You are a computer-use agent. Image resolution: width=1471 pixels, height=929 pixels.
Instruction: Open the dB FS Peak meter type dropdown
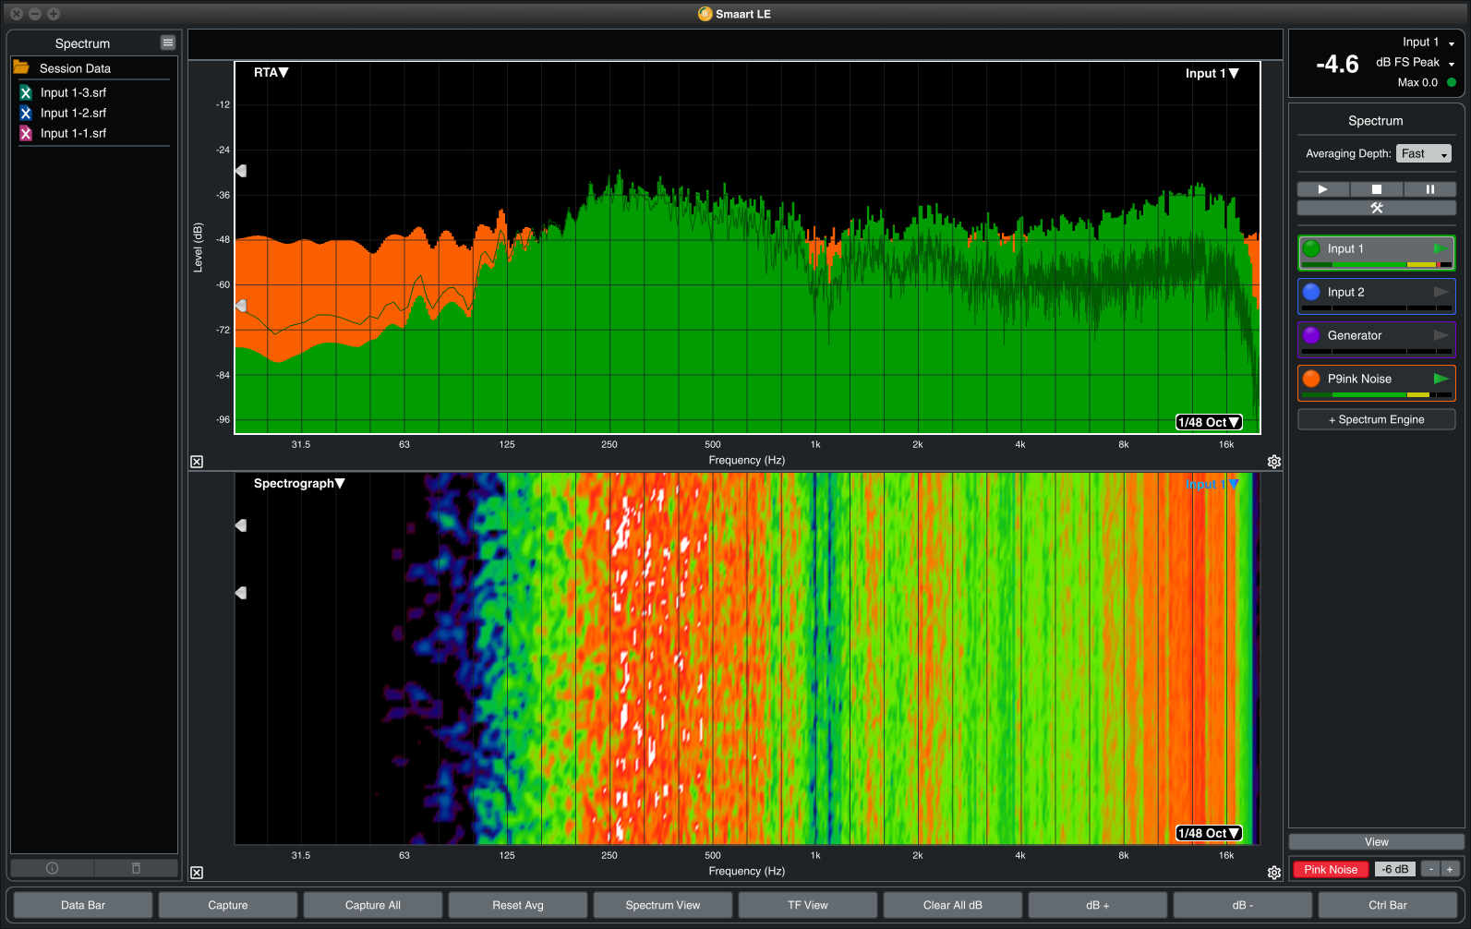point(1416,63)
